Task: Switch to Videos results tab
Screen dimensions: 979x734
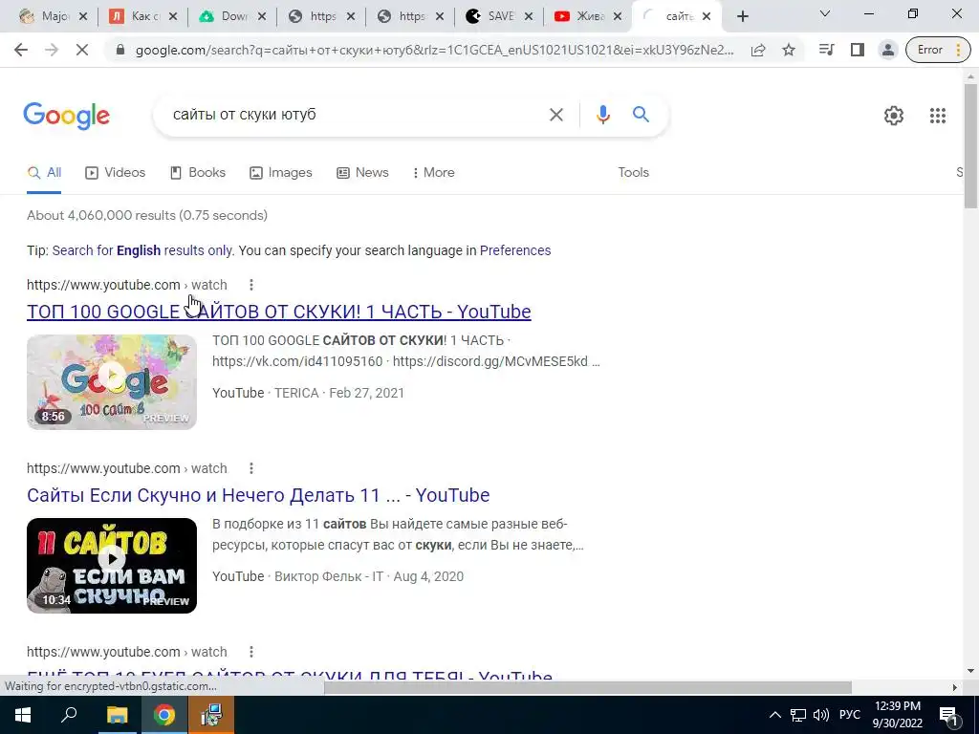Action: click(x=115, y=173)
